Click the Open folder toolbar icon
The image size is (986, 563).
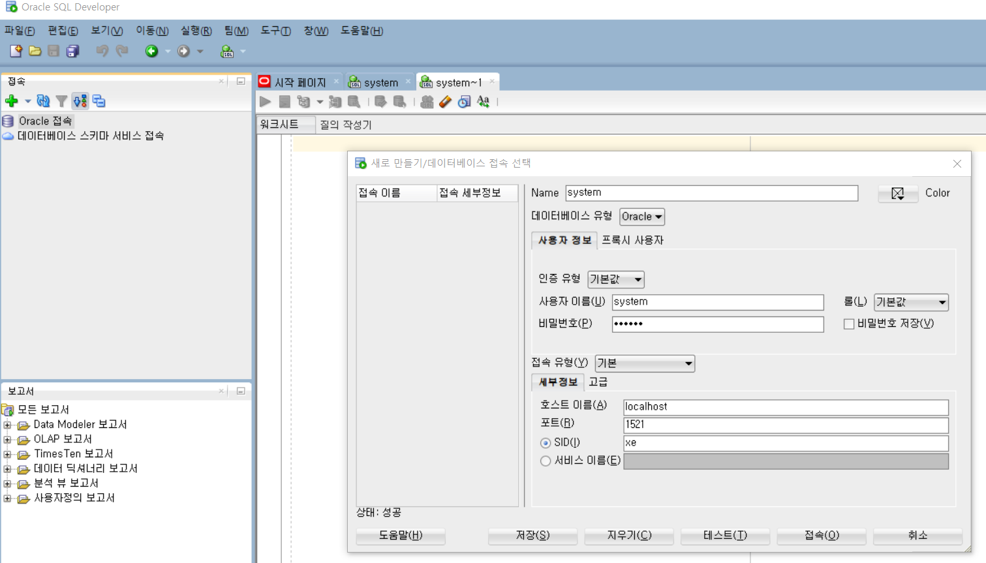tap(35, 51)
